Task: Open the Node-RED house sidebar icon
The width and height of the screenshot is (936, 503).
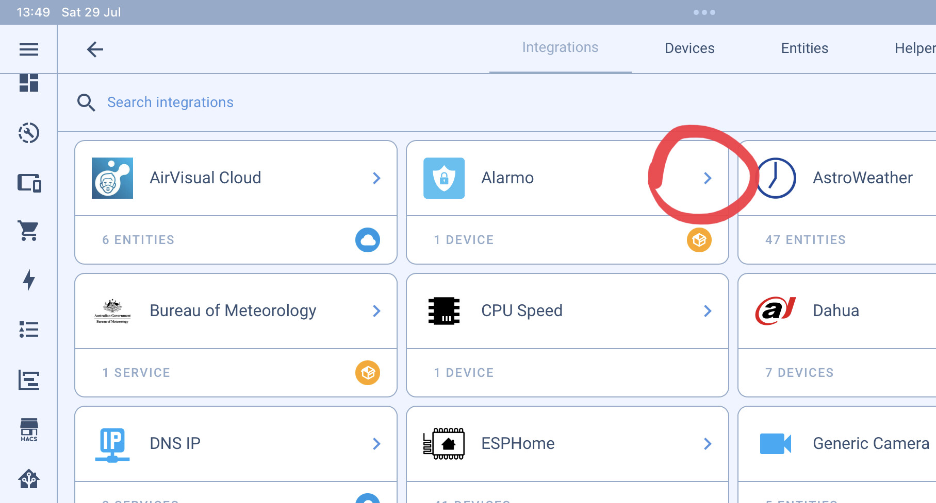Action: (29, 479)
